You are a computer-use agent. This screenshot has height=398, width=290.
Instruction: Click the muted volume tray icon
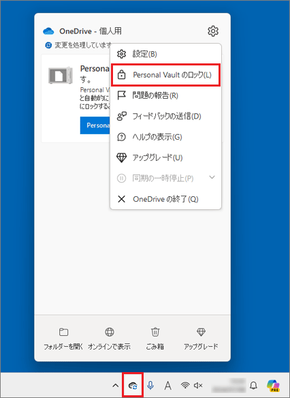coord(198,386)
